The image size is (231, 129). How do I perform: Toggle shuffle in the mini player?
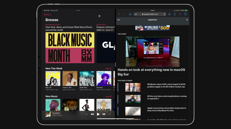[x=87, y=114]
